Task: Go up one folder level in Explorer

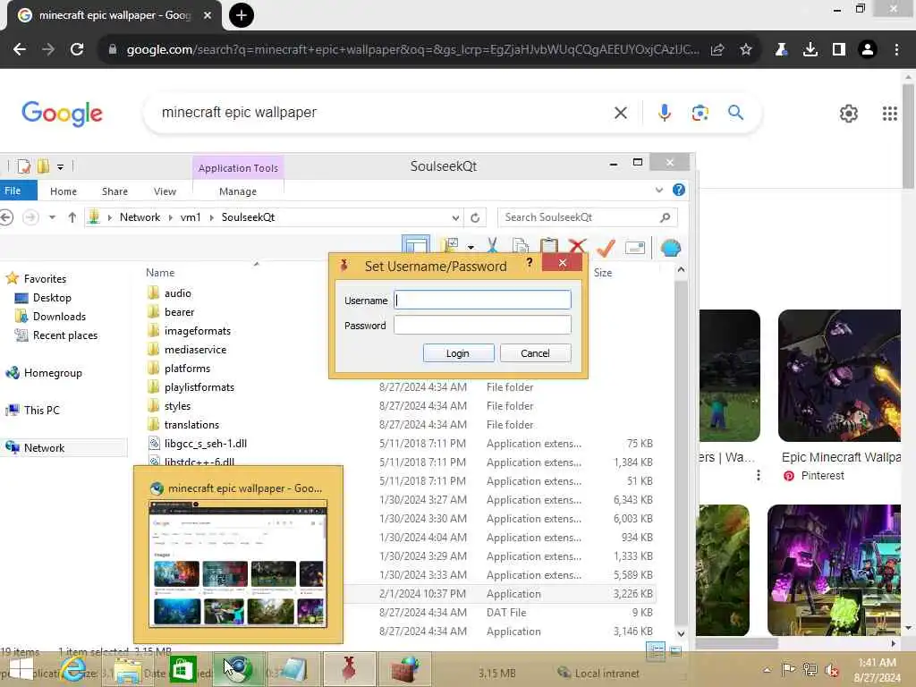Action: [x=72, y=217]
